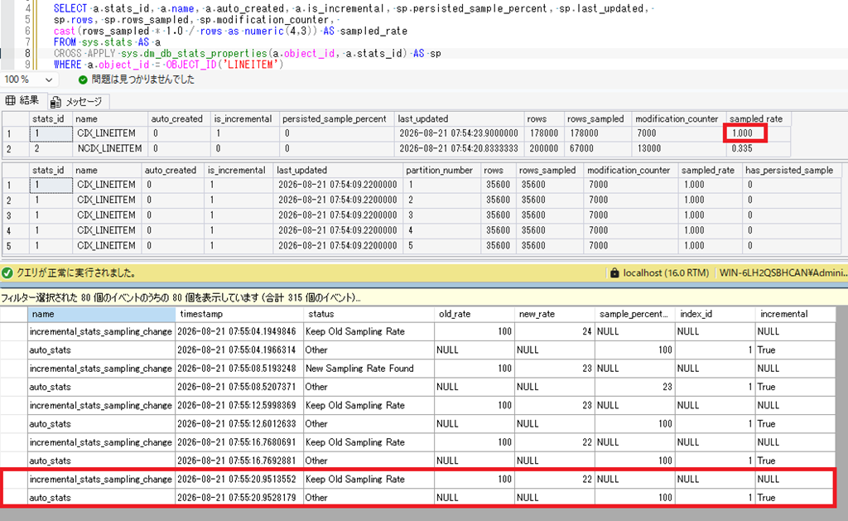Image resolution: width=848 pixels, height=521 pixels.
Task: Click the green no-issues-found check icon
Action: [83, 80]
